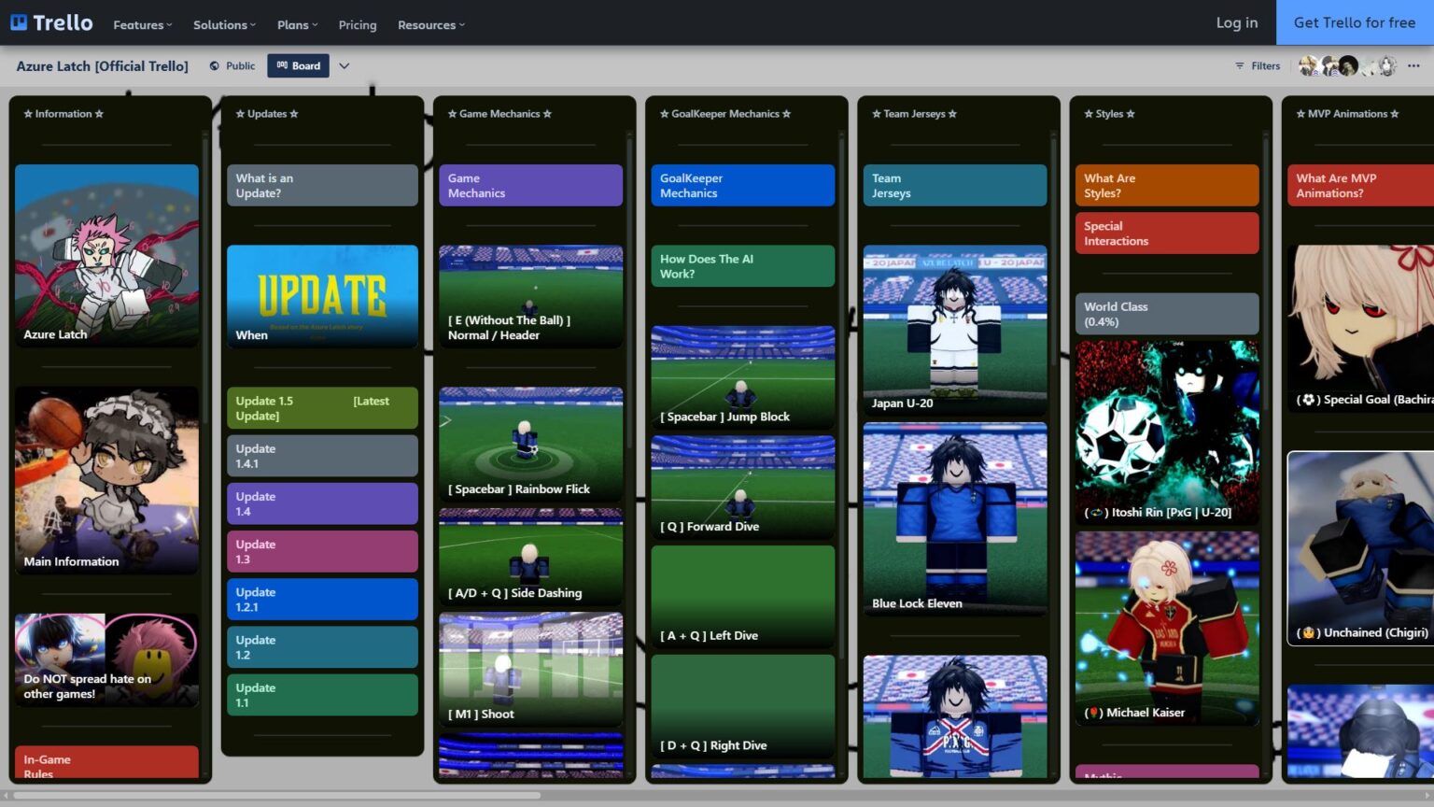The width and height of the screenshot is (1434, 807).
Task: Open the Japan U-20 jersey thumbnail
Action: pyautogui.click(x=954, y=327)
